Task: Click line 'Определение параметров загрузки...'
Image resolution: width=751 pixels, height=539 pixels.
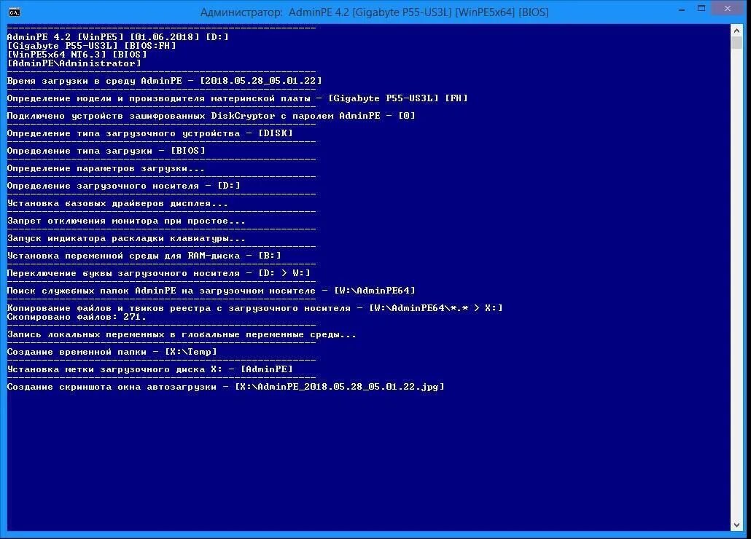Action: (106, 168)
